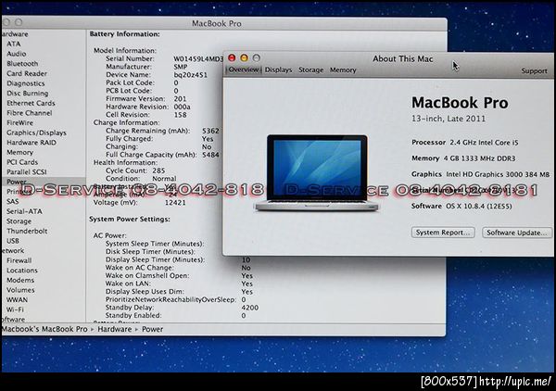The height and width of the screenshot is (391, 556).
Task: Select Fibre Channel in sidebar
Action: click(x=29, y=113)
